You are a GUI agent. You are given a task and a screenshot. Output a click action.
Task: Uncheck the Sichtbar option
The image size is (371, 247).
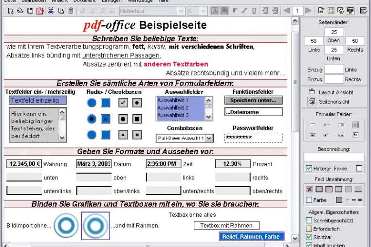click(x=309, y=237)
